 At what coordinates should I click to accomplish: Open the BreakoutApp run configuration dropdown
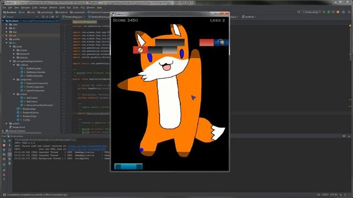pyautogui.click(x=312, y=12)
